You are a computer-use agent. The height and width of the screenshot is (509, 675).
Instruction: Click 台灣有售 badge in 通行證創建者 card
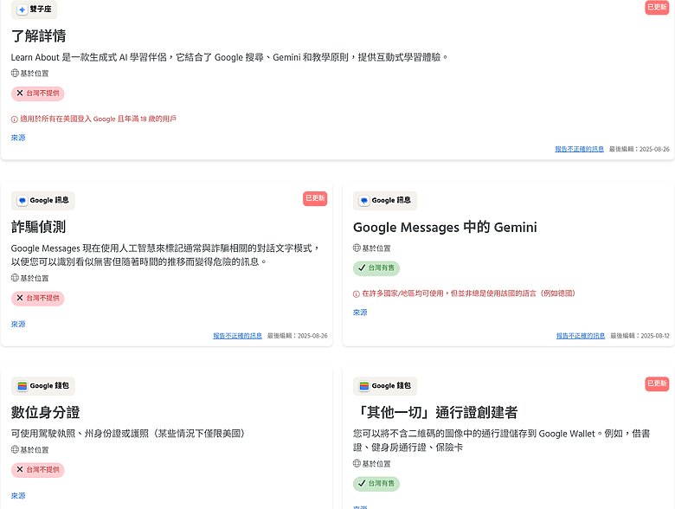[376, 484]
